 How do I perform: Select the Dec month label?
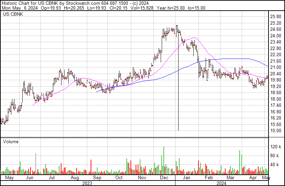pyautogui.click(x=164, y=177)
